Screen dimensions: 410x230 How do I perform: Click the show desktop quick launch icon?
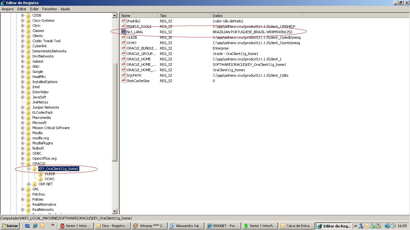coord(28,226)
